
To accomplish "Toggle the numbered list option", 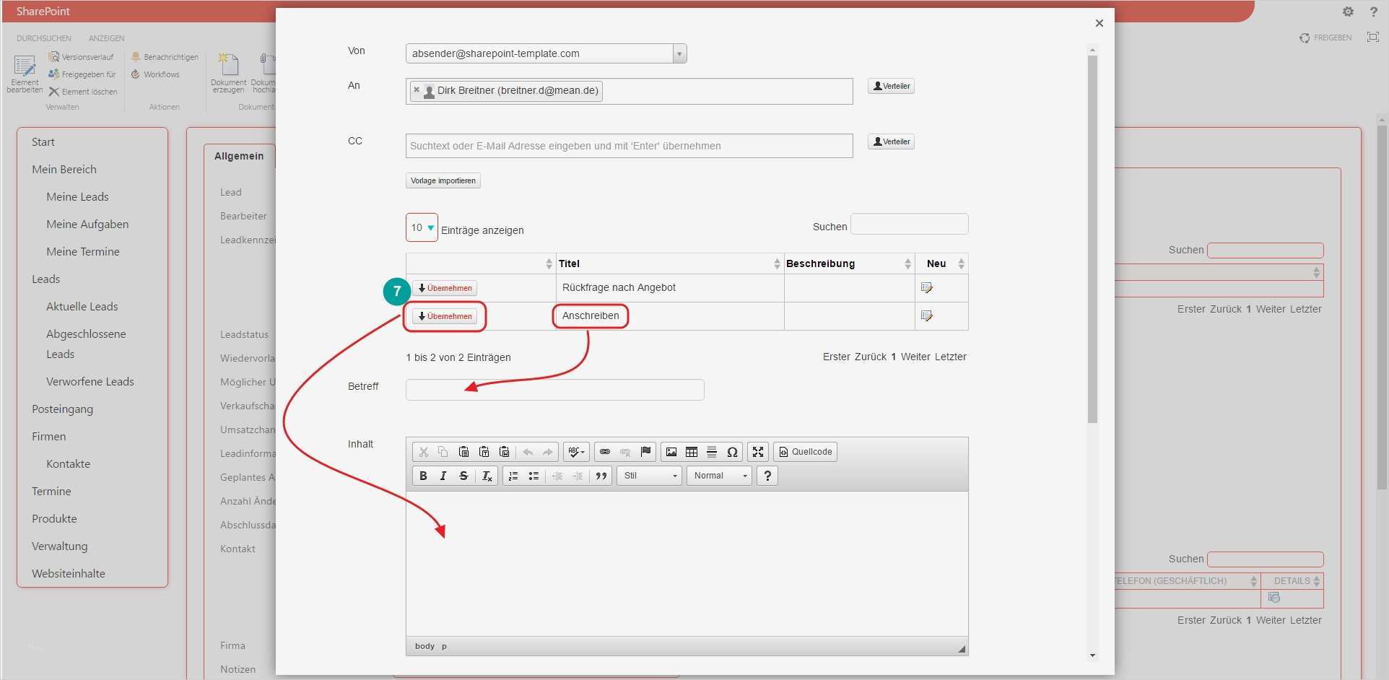I will coord(513,476).
